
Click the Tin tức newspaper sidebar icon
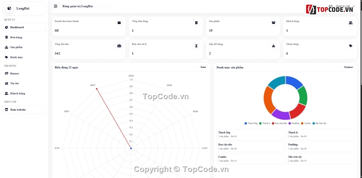pyautogui.click(x=6, y=83)
